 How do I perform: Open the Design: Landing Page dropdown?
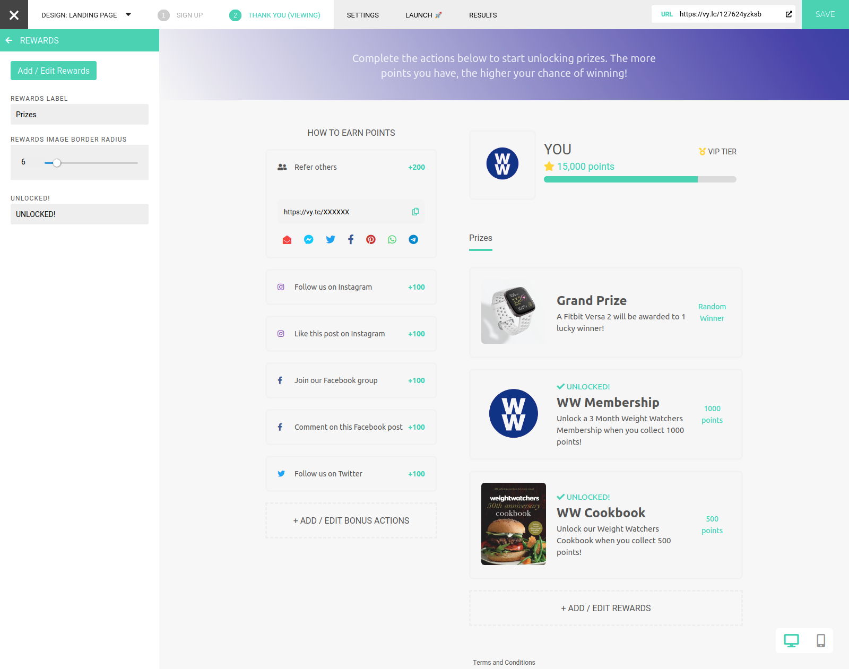pos(86,15)
